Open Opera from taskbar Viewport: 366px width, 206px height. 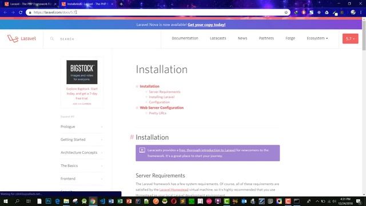click(173, 201)
